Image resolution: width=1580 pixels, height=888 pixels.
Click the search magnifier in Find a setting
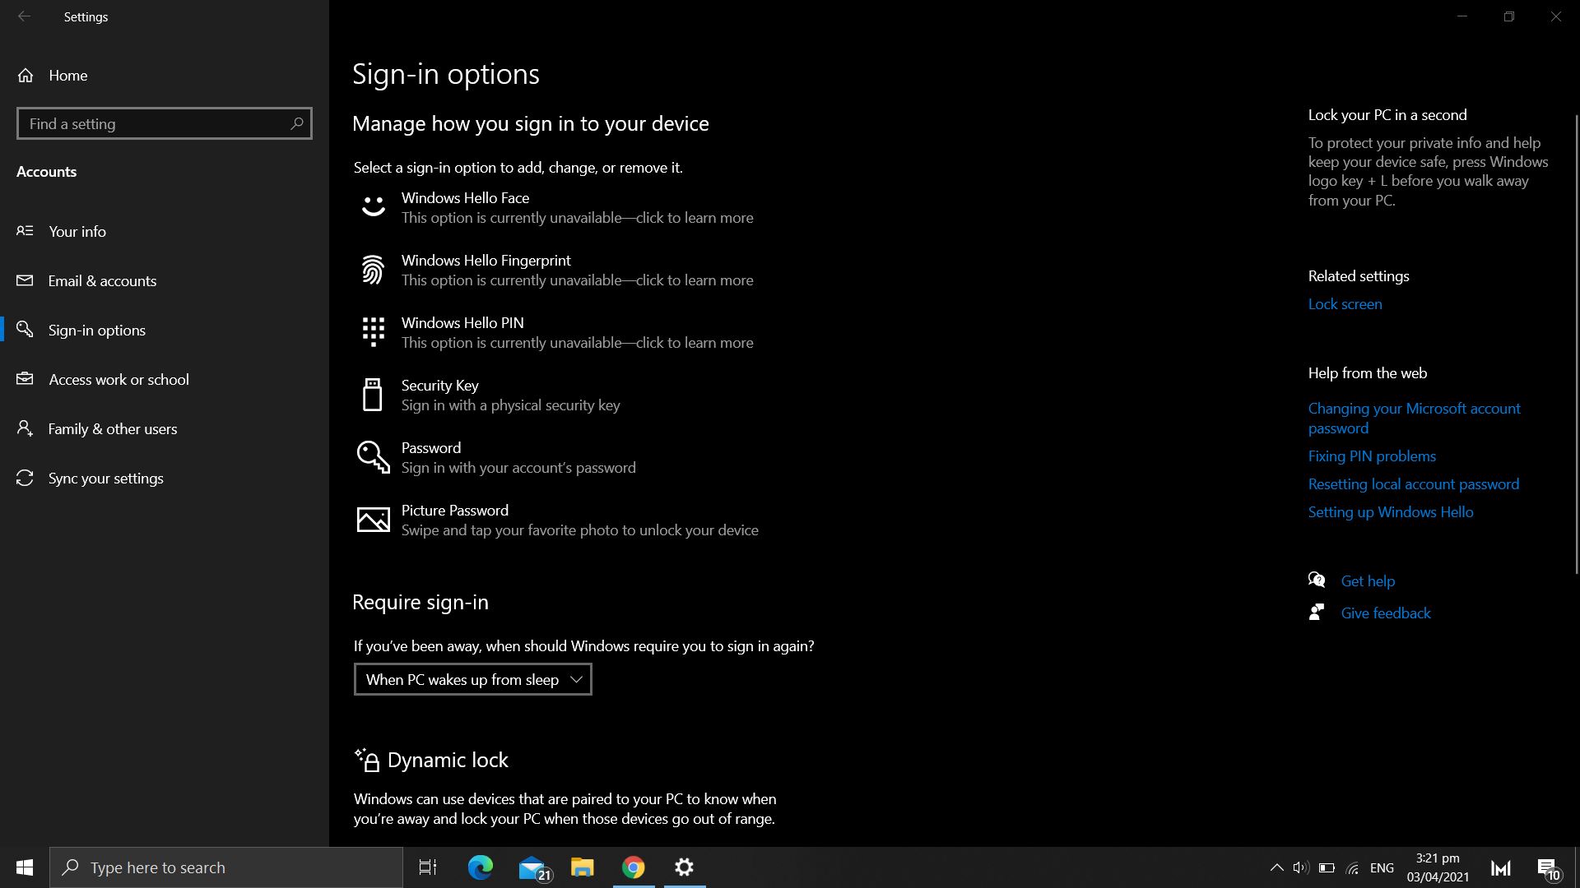[297, 123]
